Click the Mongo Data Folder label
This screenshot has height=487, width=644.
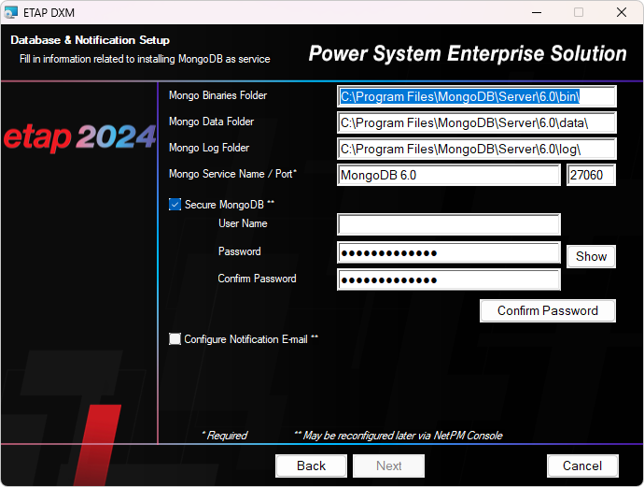click(x=211, y=122)
